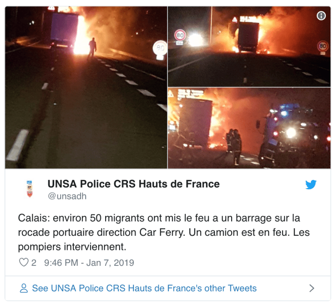335x305 pixels.
Task: Open the image info icon
Action: 321,15
